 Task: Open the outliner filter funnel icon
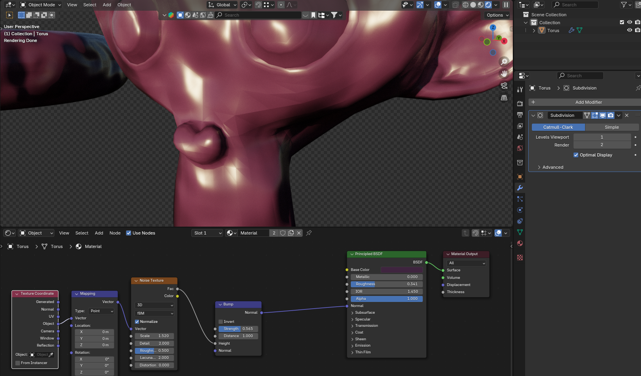[x=624, y=5]
